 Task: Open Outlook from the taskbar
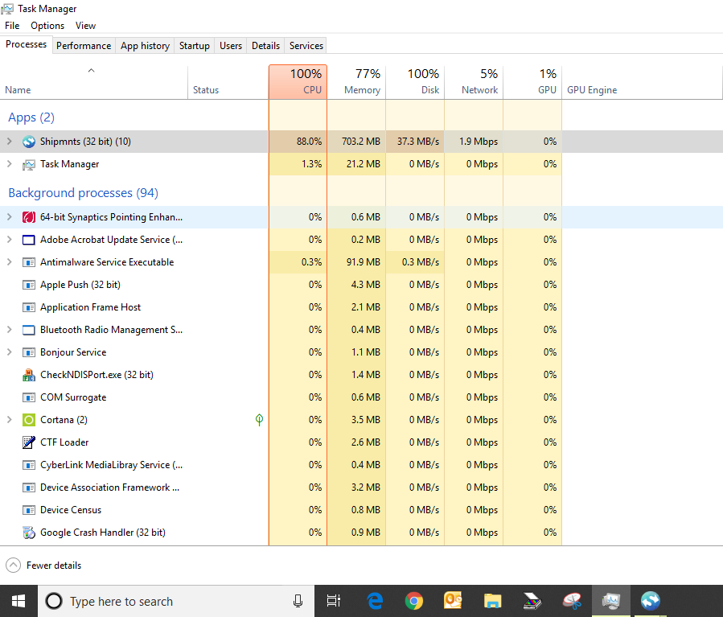point(453,602)
